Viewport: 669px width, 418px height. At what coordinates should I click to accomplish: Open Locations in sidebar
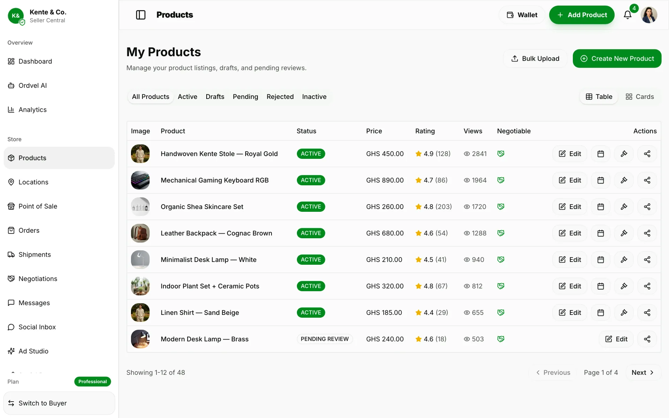pos(59,182)
